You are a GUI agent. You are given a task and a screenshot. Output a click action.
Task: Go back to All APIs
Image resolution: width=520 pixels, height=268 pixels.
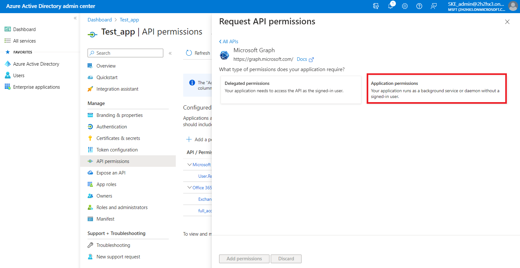click(x=229, y=42)
